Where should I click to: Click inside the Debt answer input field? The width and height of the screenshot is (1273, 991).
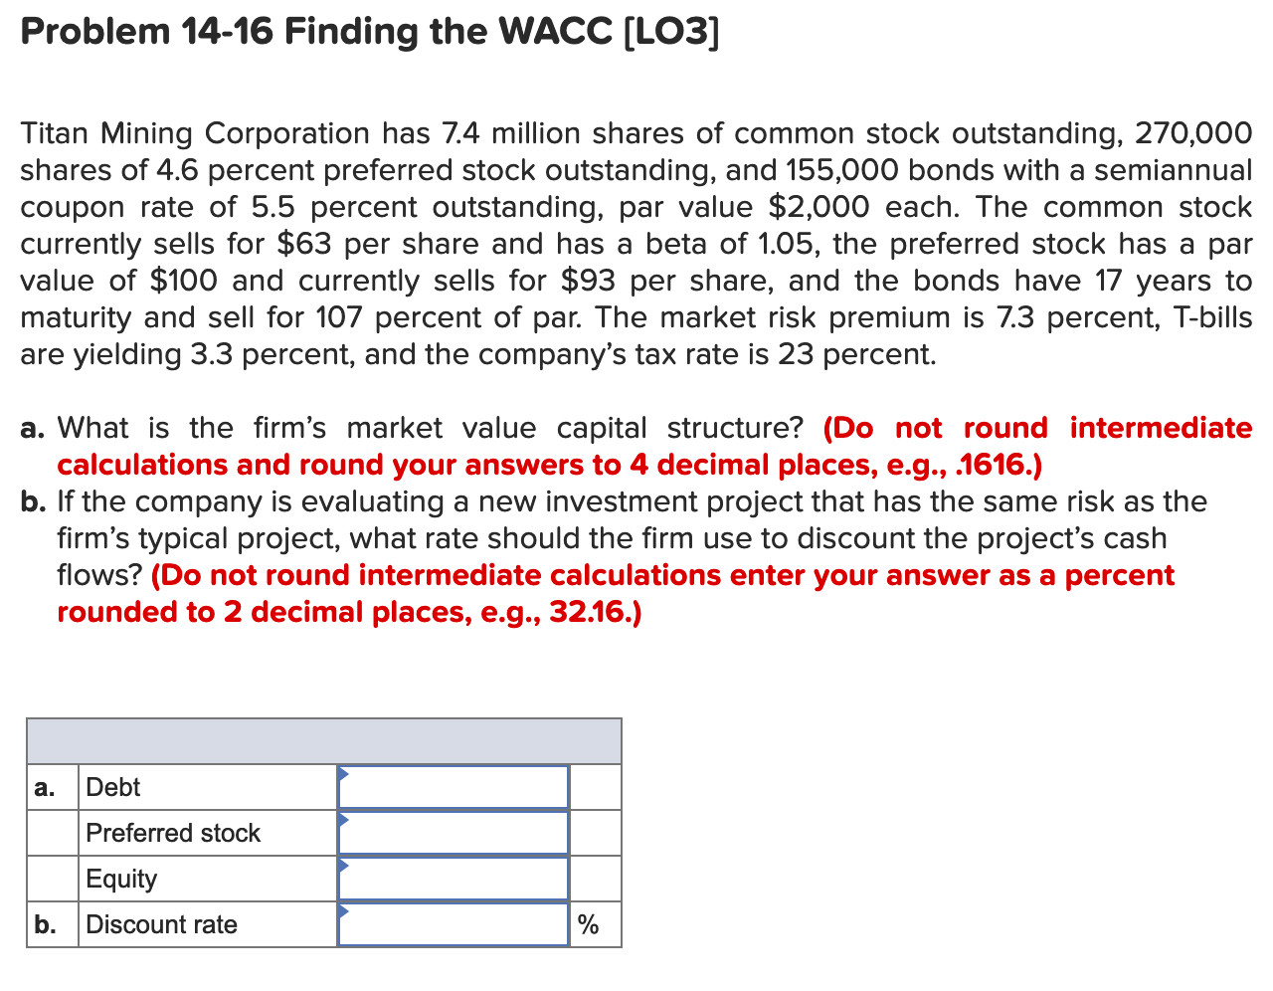click(453, 787)
